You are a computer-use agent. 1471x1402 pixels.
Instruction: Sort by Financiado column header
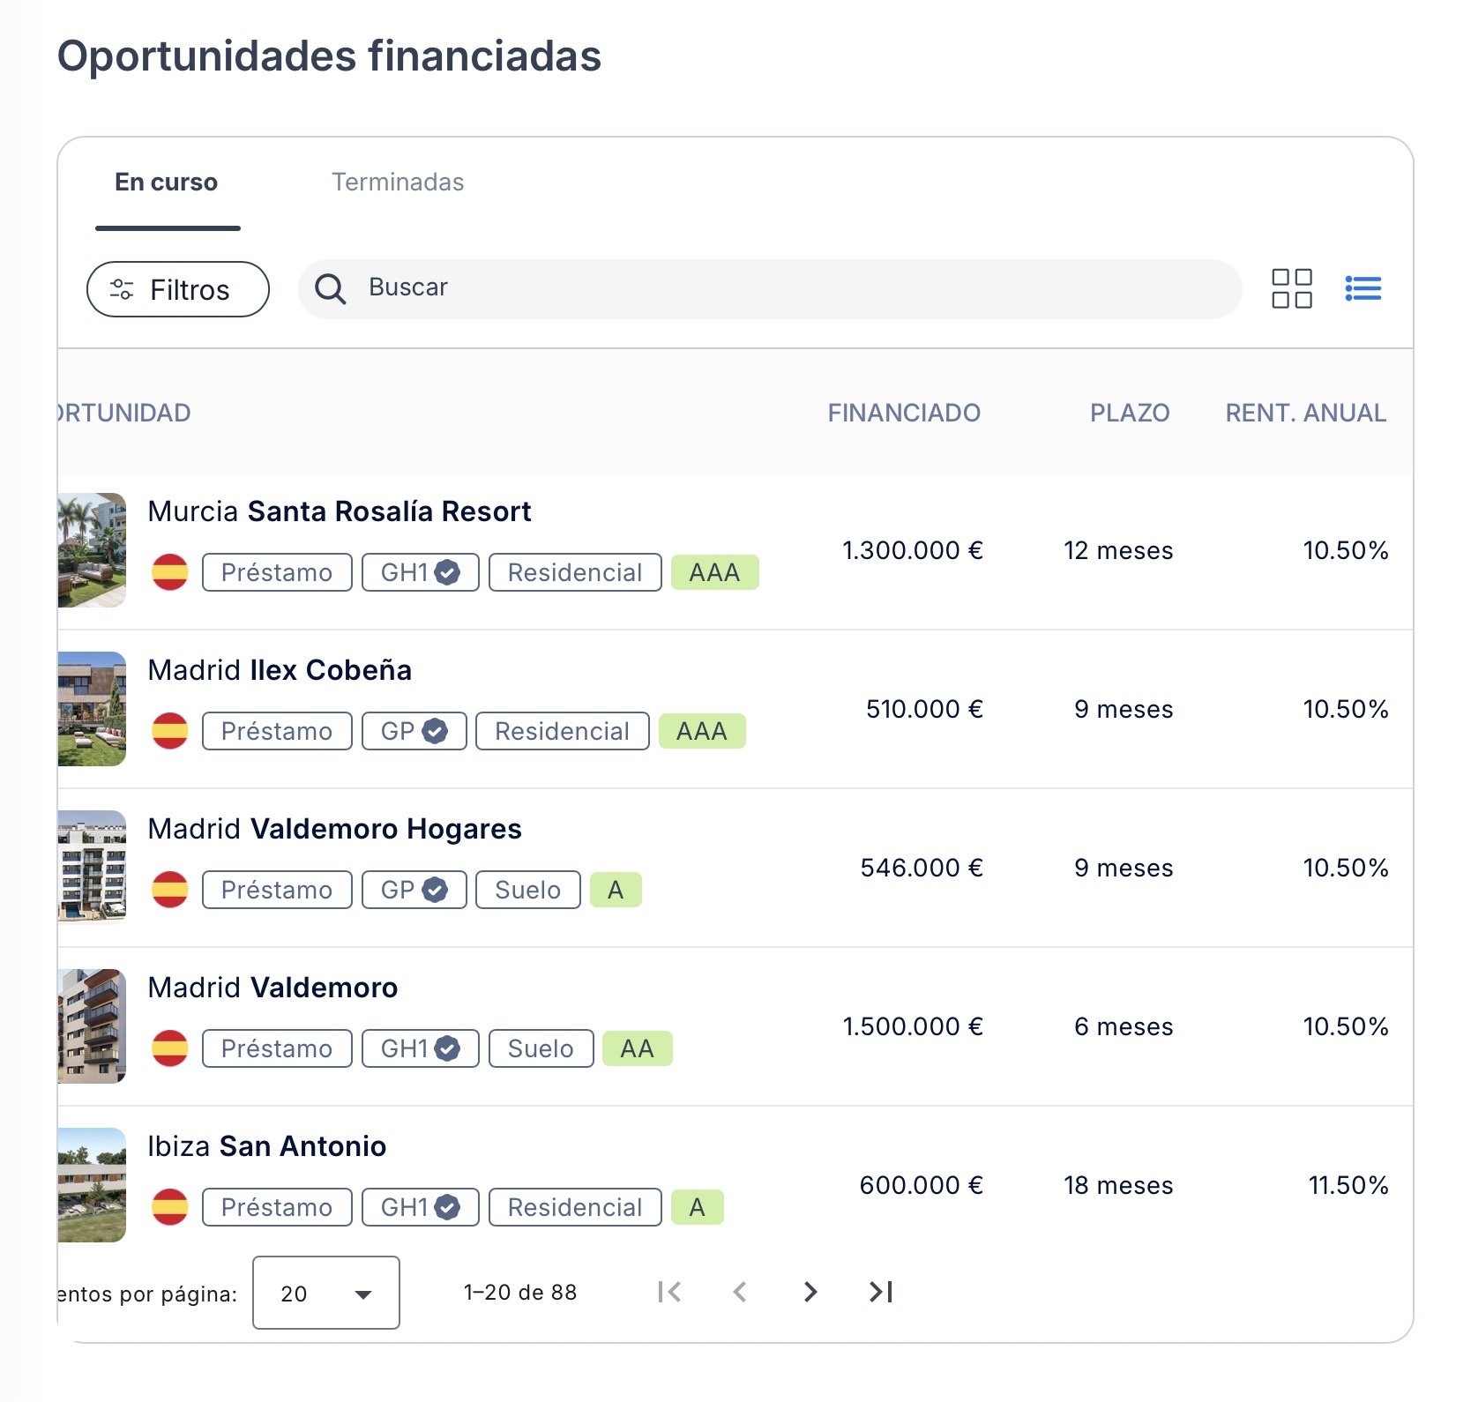pos(903,413)
